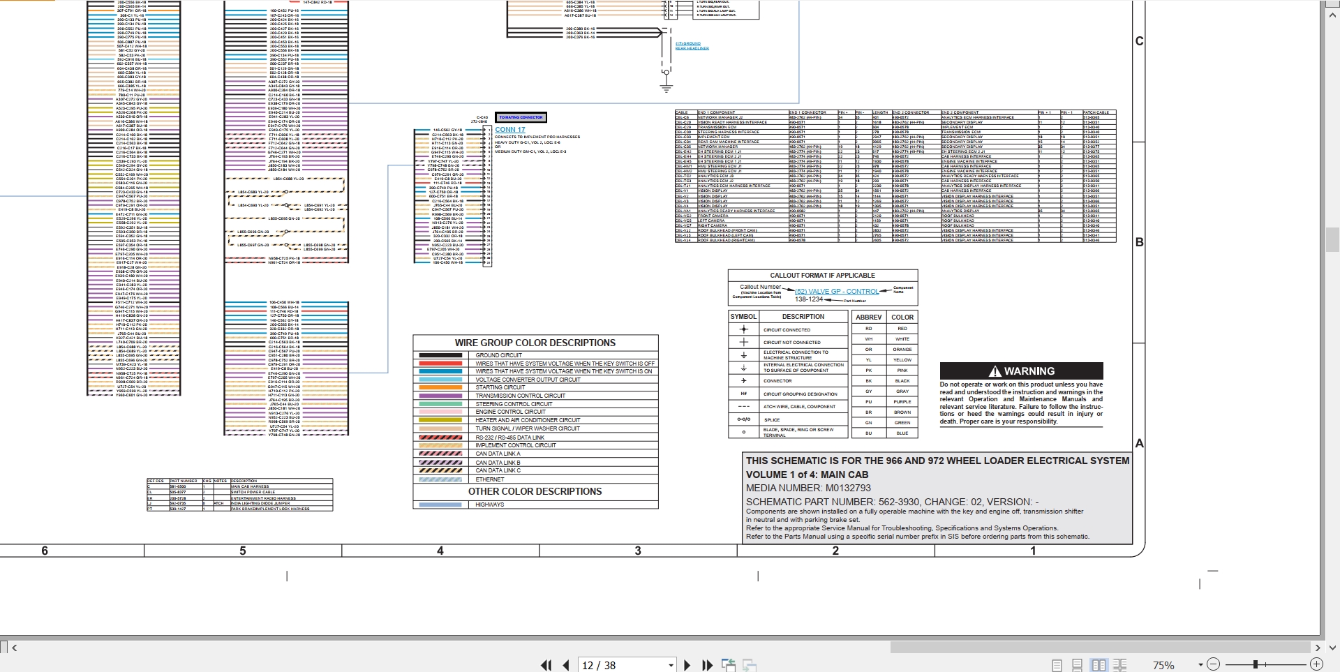
Task: Click the PURPLE color name in the abbreviation table
Action: pos(902,402)
